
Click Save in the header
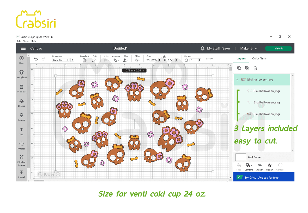(x=226, y=48)
